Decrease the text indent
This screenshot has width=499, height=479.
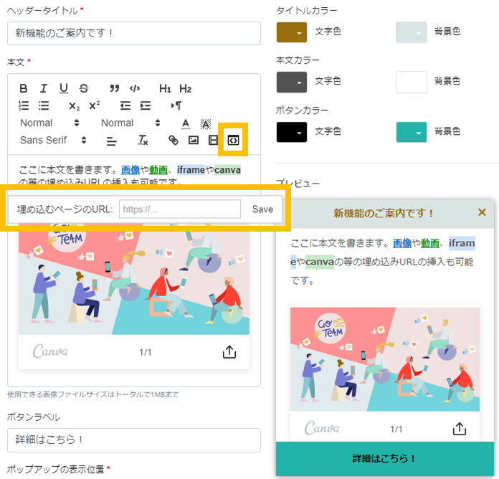[125, 105]
